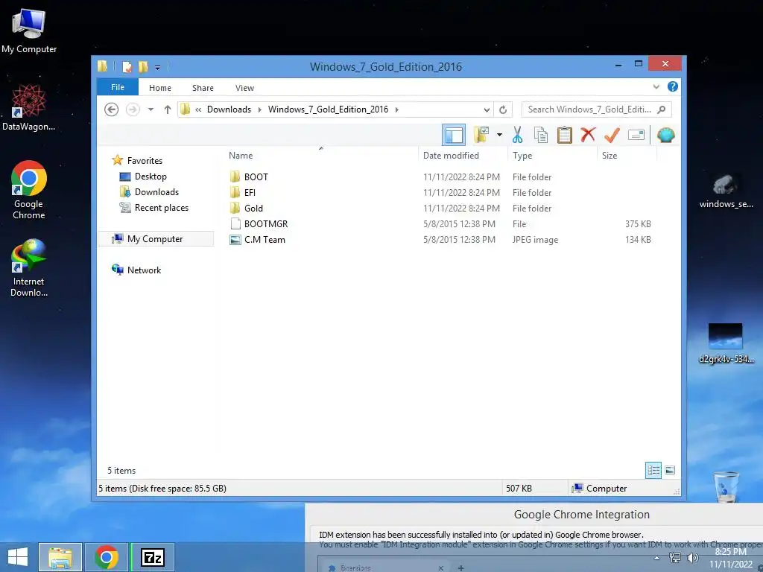Select DataWagon desktop shortcut

[x=29, y=107]
